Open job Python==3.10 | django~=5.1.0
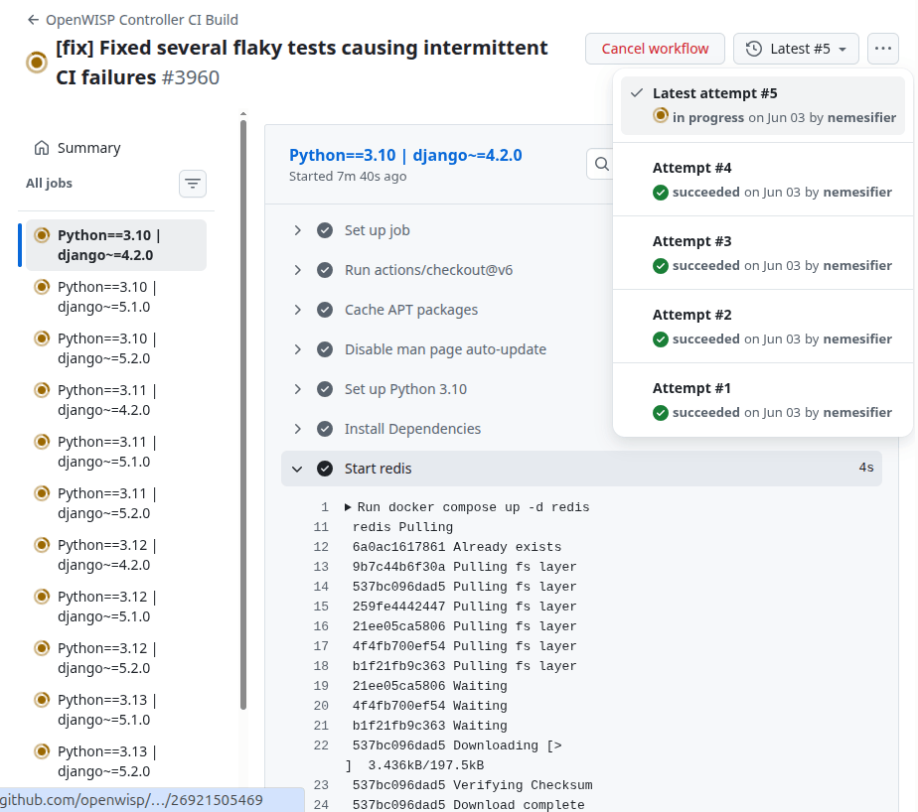Image resolution: width=918 pixels, height=812 pixels. pyautogui.click(x=116, y=297)
